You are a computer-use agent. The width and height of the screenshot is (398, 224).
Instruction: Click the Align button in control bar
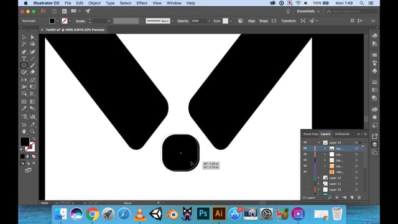click(251, 21)
